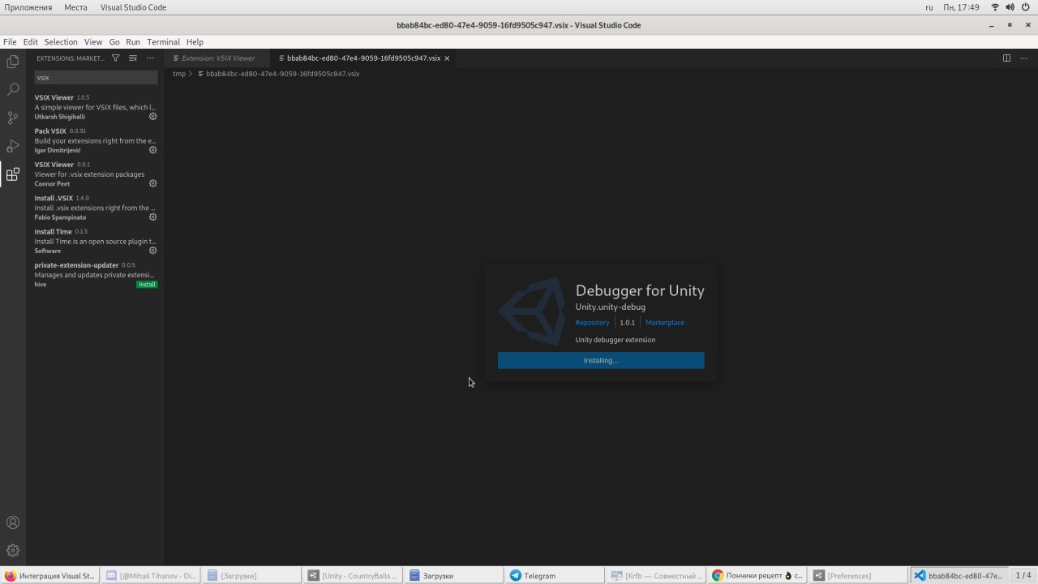This screenshot has width=1038, height=584.
Task: Open gear menu for VSIX Viewer by Utkarsh Shigihalli
Action: pos(152,117)
